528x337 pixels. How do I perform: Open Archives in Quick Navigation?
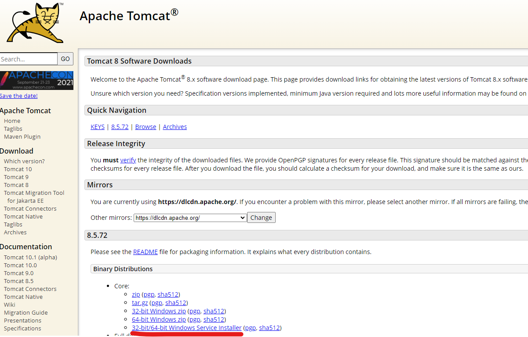pos(175,127)
